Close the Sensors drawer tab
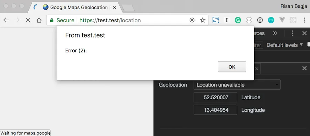The height and width of the screenshot is (136, 310). (x=256, y=69)
